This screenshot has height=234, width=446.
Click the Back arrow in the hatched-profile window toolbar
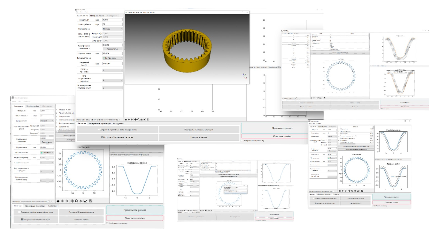point(343,191)
